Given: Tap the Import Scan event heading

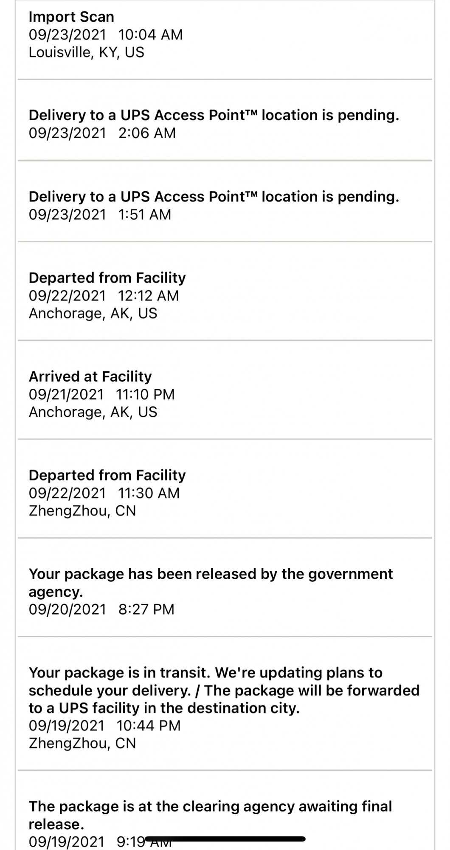Looking at the screenshot, I should [71, 17].
